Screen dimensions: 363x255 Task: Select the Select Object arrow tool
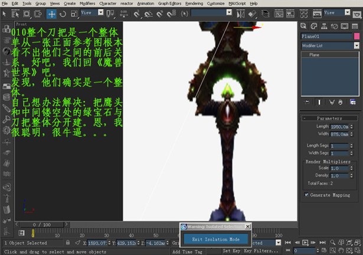click(x=4, y=14)
